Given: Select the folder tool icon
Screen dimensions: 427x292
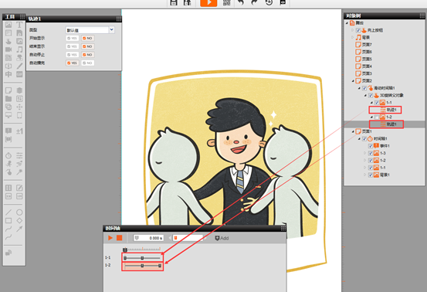Looking at the screenshot, I should [8, 99].
